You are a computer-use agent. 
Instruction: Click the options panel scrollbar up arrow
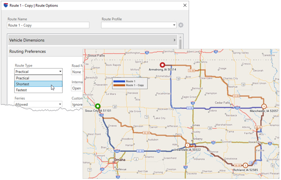click(180, 37)
